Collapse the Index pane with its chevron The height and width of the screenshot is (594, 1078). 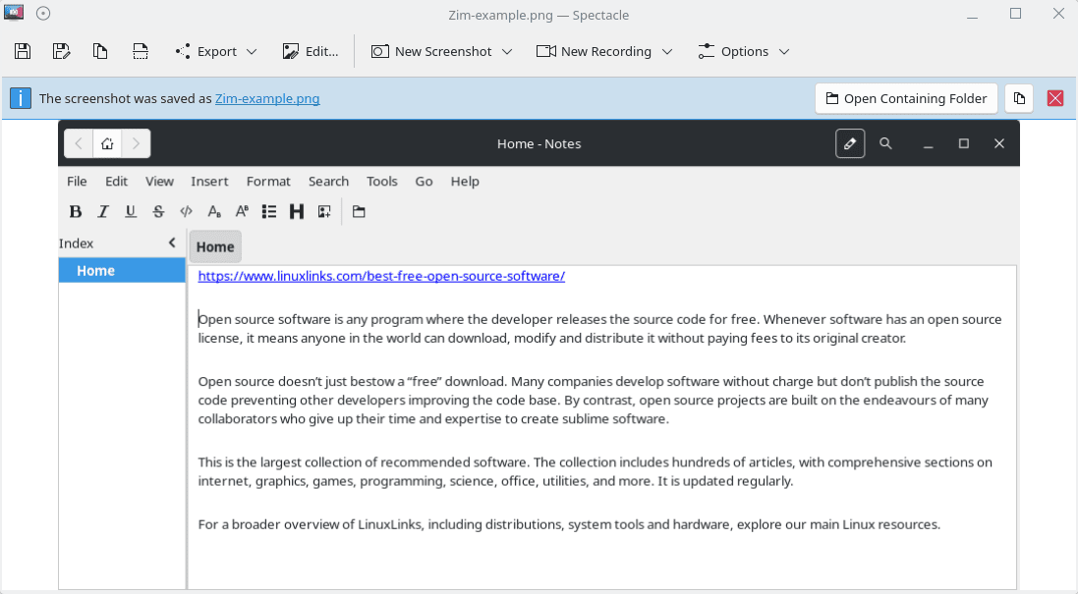point(172,243)
